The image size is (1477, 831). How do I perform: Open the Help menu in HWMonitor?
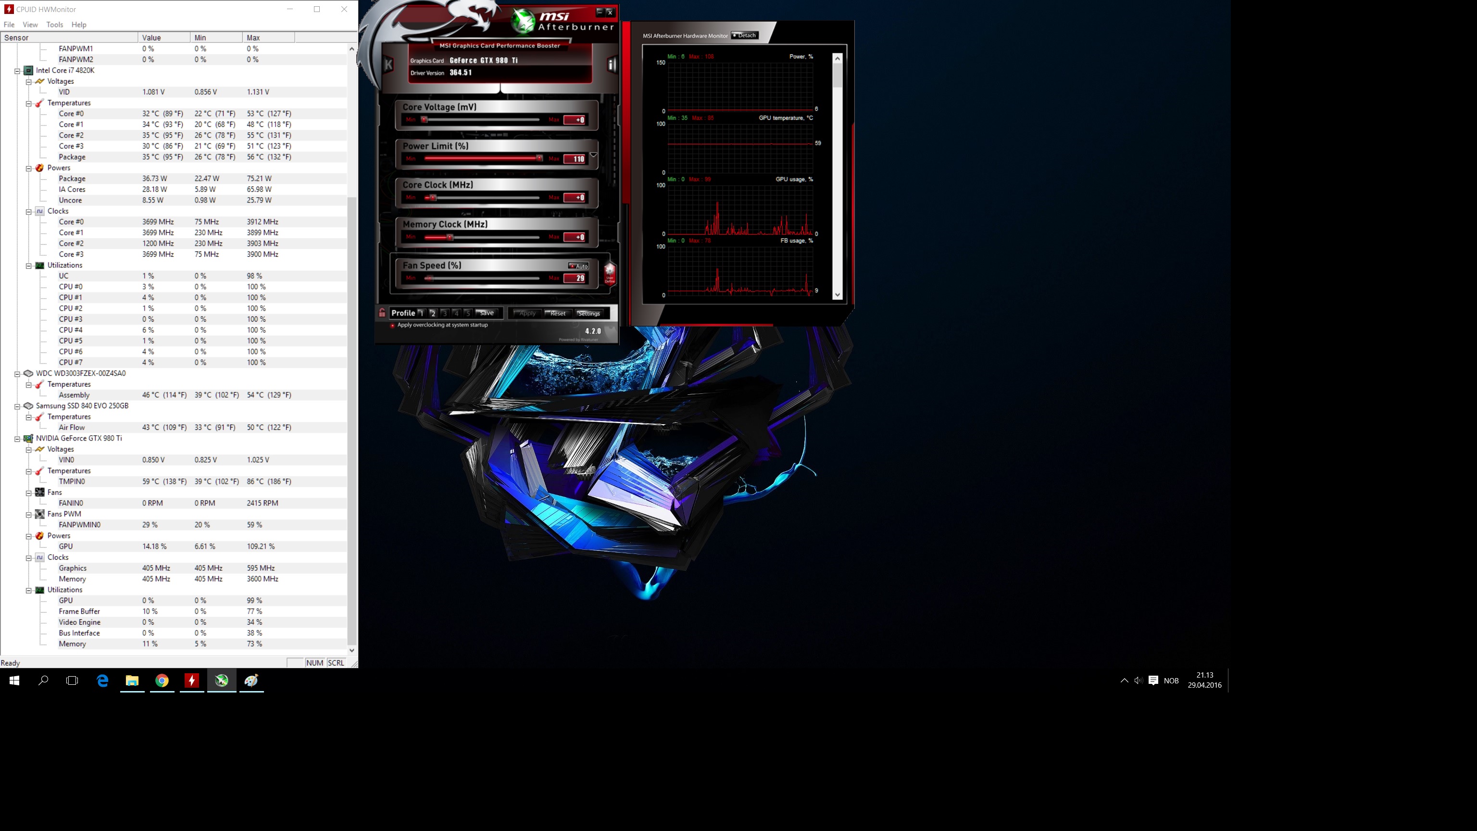pyautogui.click(x=79, y=25)
